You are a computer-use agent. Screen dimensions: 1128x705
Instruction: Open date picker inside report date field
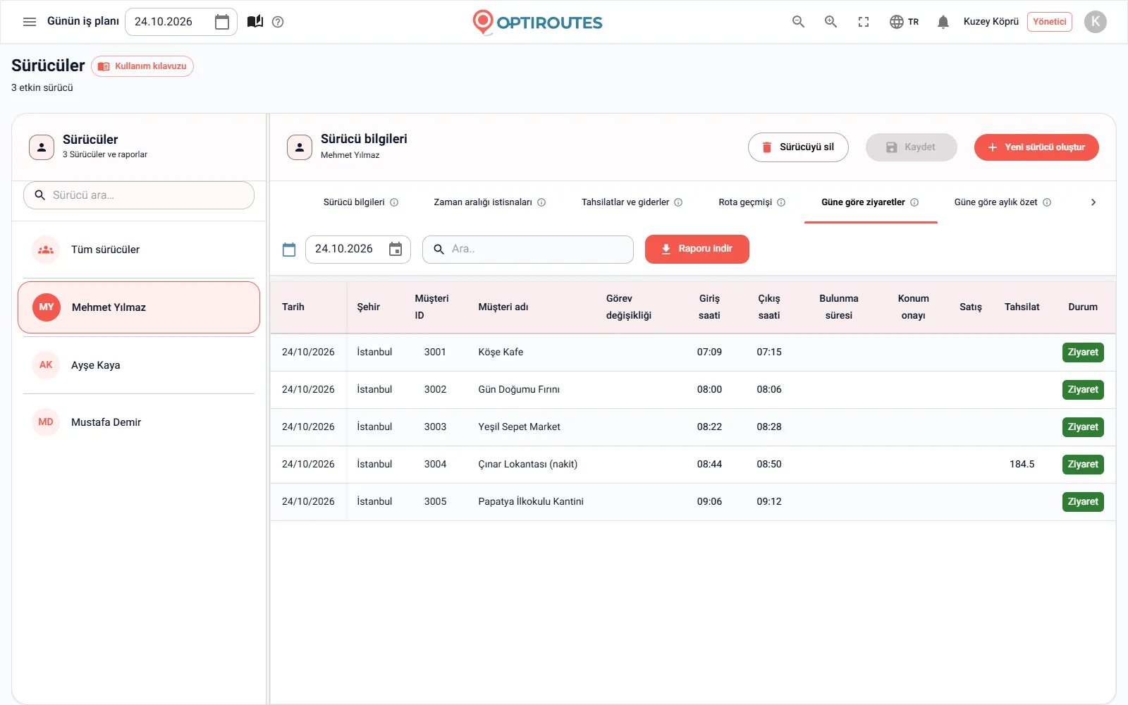(x=396, y=249)
